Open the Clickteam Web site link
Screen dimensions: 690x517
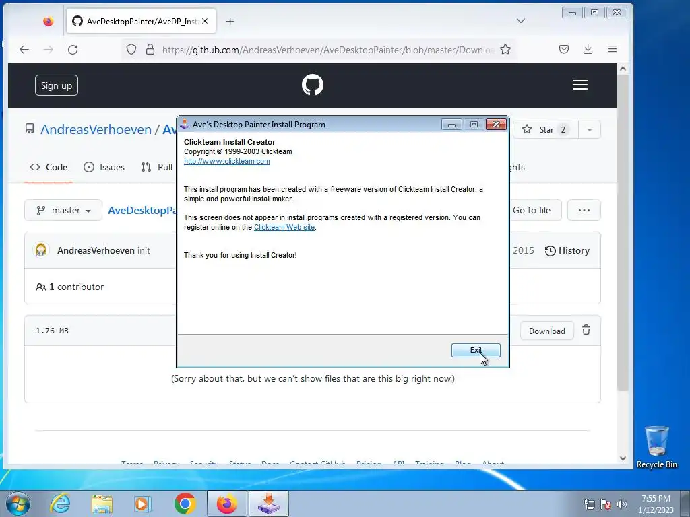pos(284,227)
